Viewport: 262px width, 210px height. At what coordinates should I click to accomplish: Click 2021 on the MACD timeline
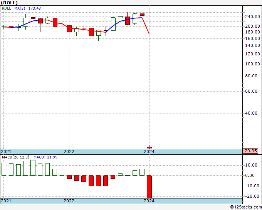[x=6, y=201]
